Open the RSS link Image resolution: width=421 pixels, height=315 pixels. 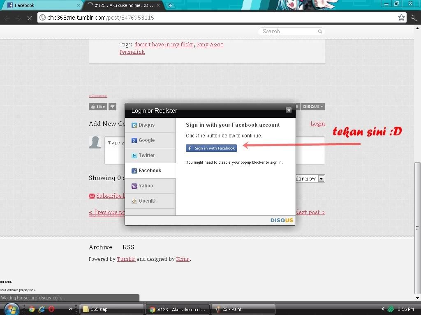[128, 247]
